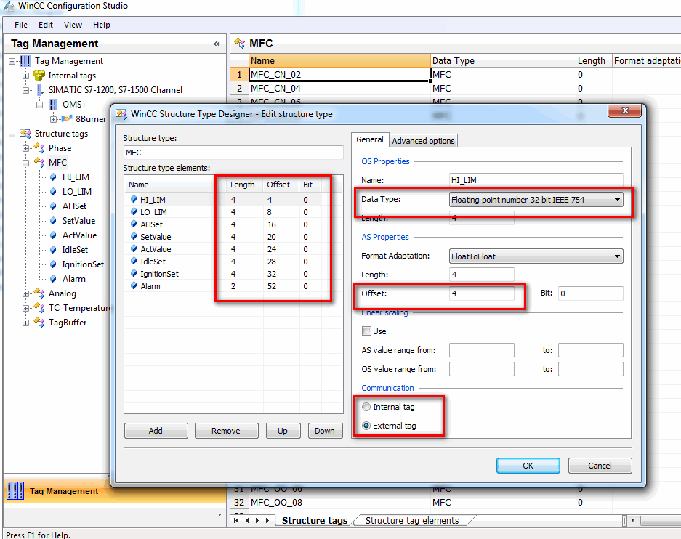Switch to the Structure tag elements tab

pos(412,520)
